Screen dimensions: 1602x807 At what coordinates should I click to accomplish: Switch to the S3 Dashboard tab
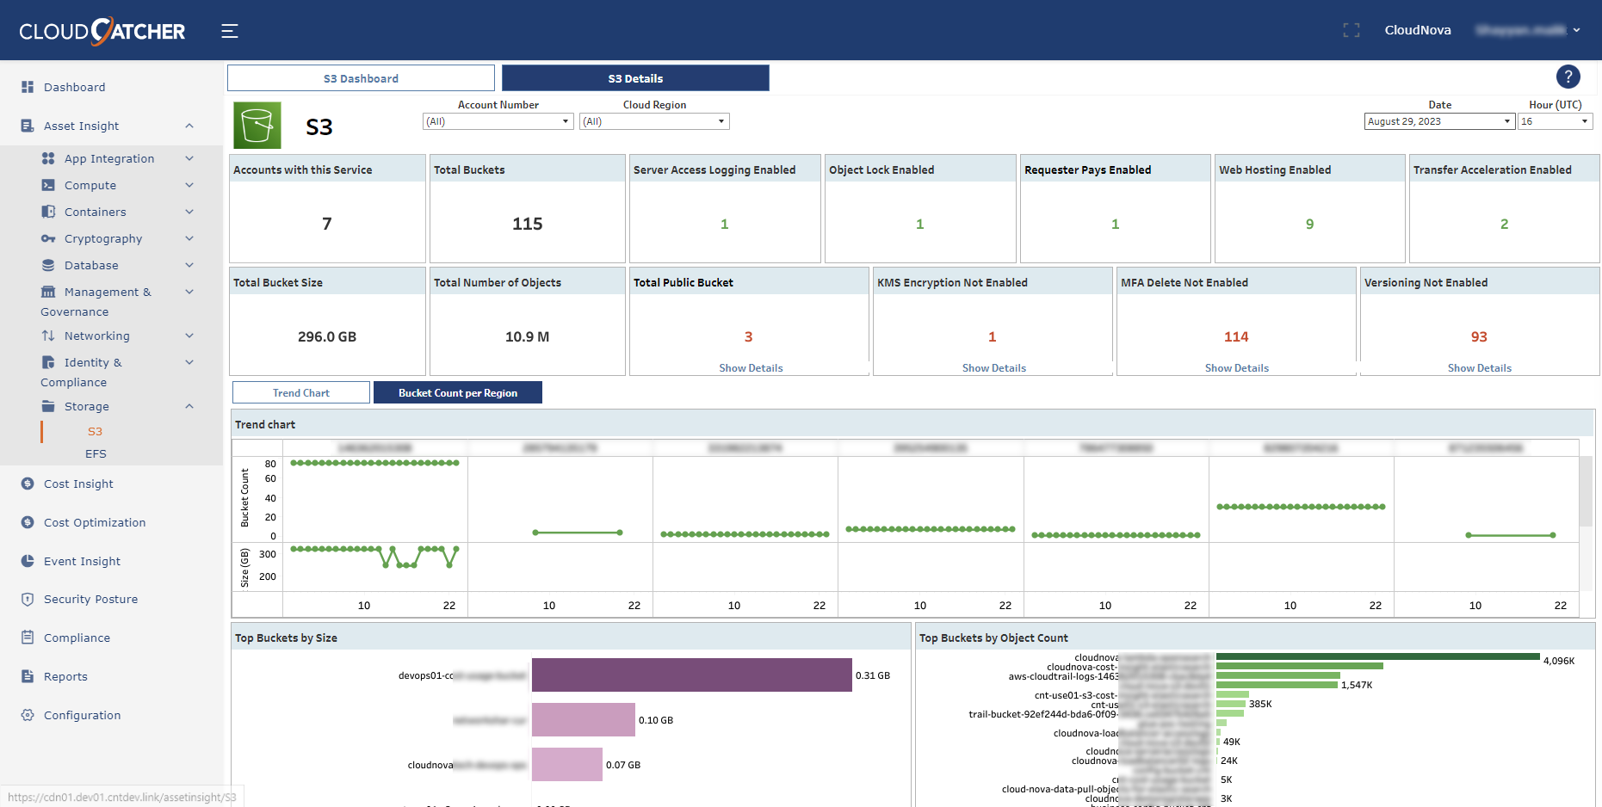point(361,78)
